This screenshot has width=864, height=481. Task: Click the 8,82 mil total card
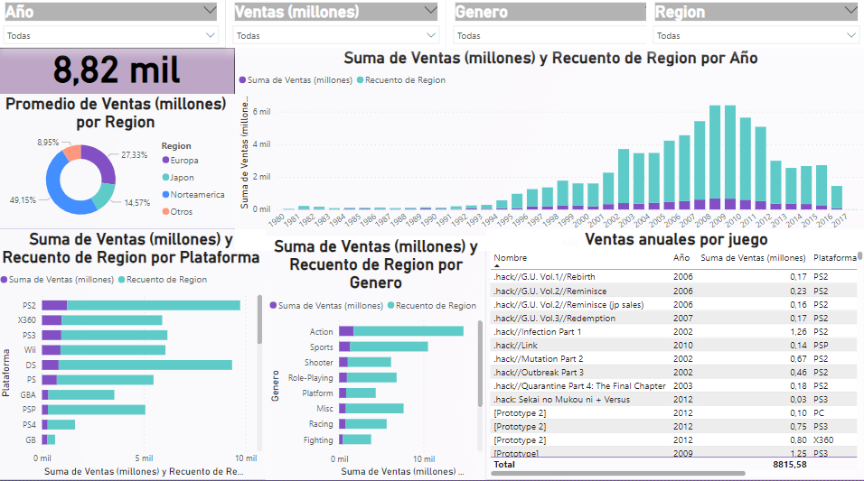(x=116, y=70)
